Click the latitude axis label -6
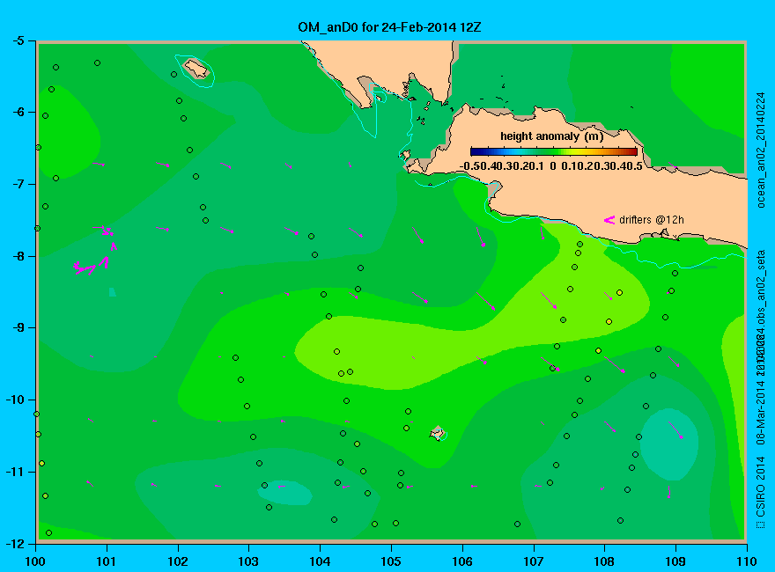This screenshot has height=572, width=775. pyautogui.click(x=18, y=112)
